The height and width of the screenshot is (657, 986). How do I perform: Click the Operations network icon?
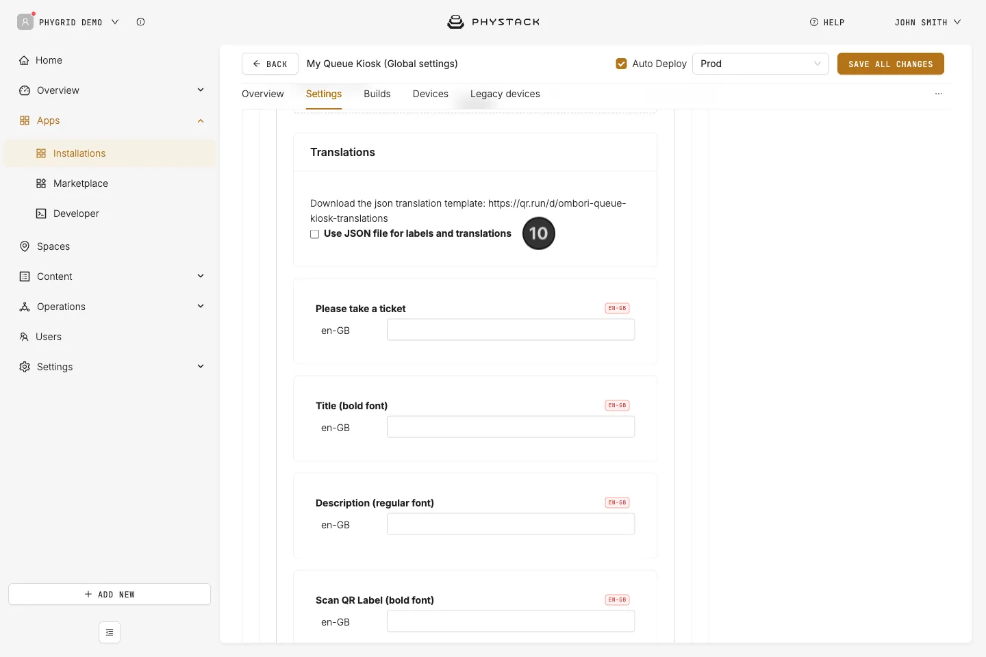tap(25, 307)
